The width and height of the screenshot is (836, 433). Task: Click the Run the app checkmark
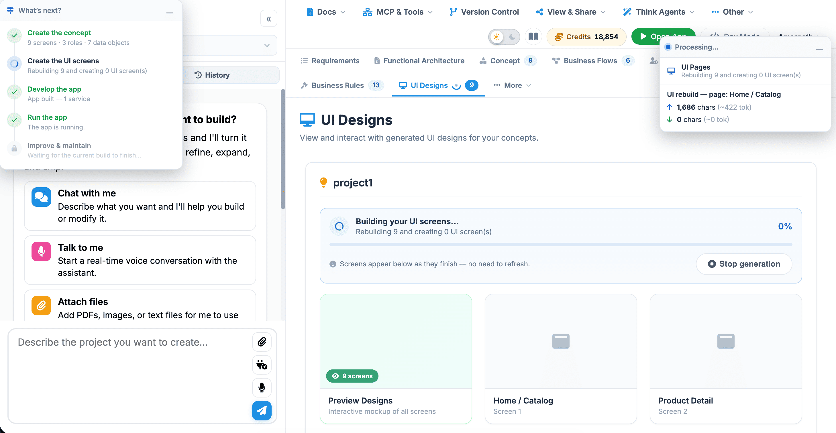pos(15,120)
